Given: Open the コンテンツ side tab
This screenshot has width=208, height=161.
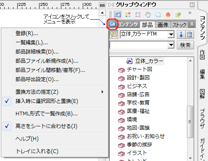Looking at the screenshot, I should [202, 28].
